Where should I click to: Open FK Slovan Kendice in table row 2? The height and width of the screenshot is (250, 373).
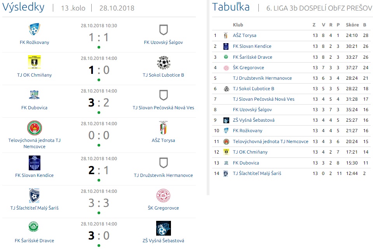coord(252,46)
